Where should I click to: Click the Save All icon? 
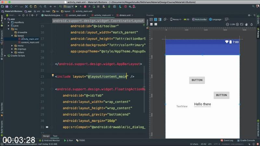[7, 6]
